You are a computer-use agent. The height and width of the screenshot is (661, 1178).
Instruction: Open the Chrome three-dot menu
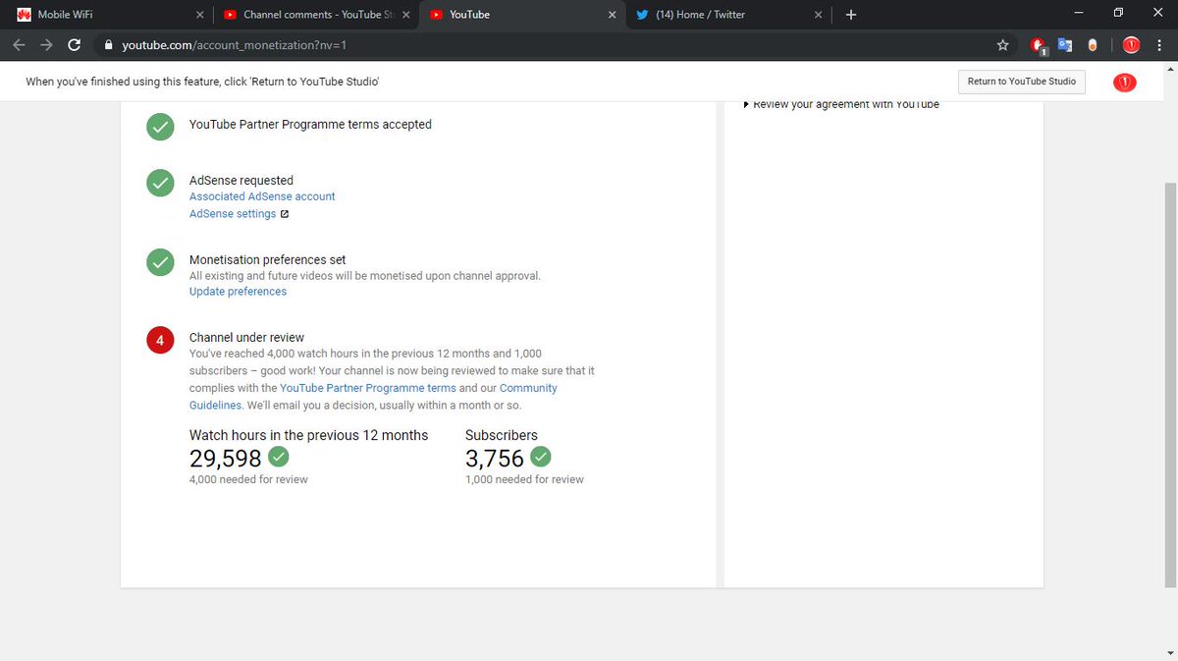point(1160,45)
